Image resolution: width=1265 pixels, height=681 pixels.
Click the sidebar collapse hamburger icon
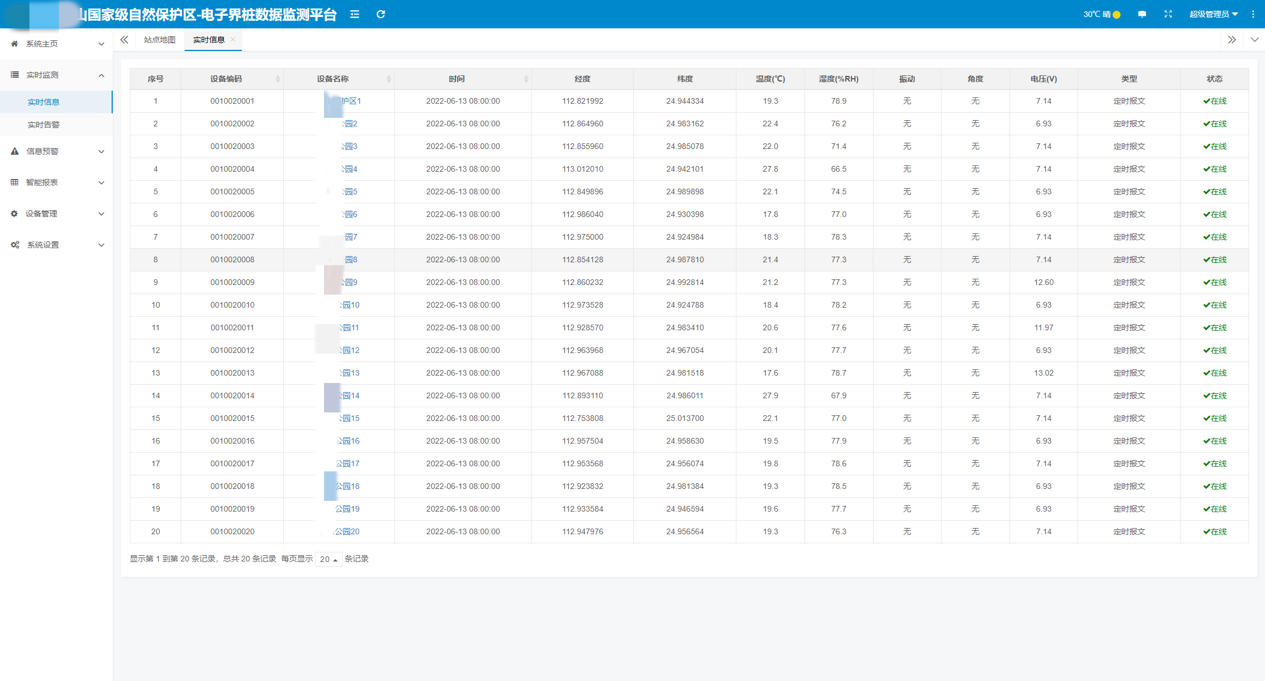click(355, 14)
